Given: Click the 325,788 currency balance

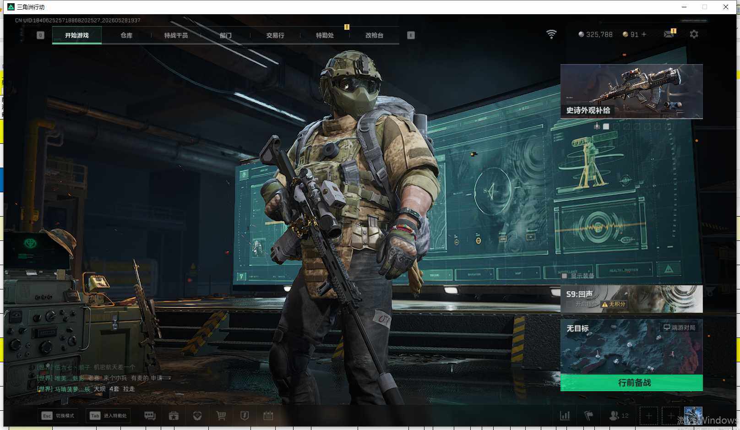Looking at the screenshot, I should pyautogui.click(x=595, y=34).
